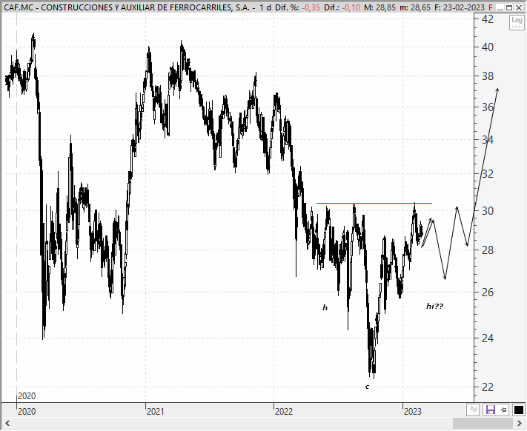
Task: Toggle the Log scale button
Action: click(x=517, y=22)
